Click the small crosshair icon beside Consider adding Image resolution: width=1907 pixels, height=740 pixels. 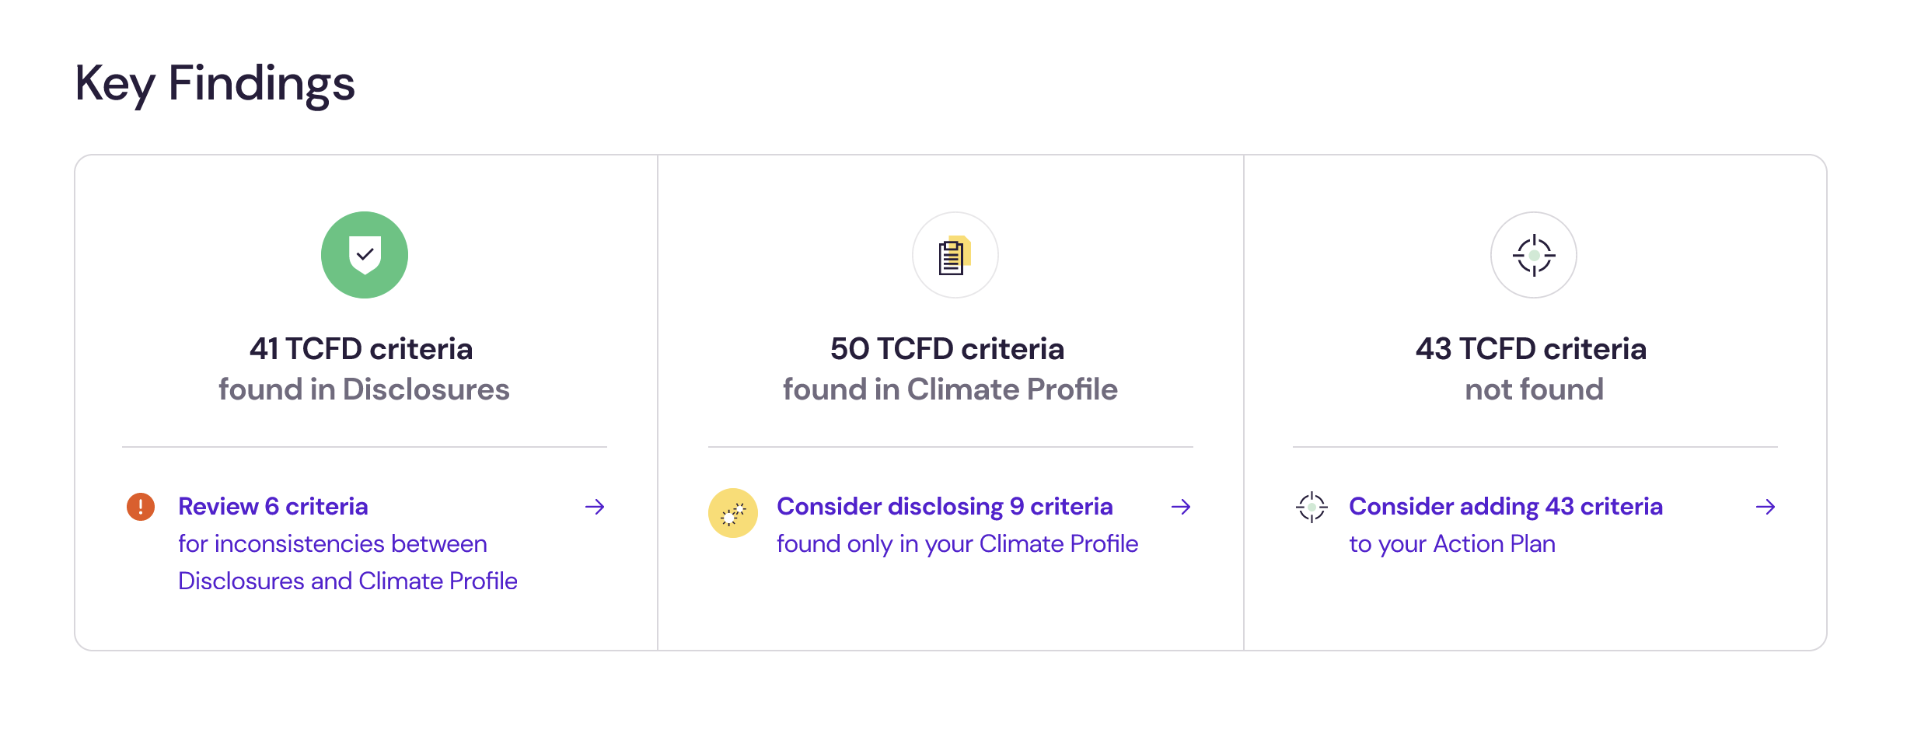click(1311, 507)
